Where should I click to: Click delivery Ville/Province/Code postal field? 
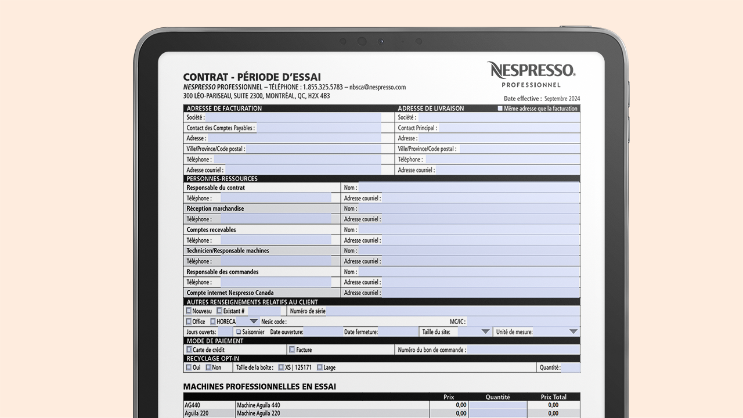519,149
